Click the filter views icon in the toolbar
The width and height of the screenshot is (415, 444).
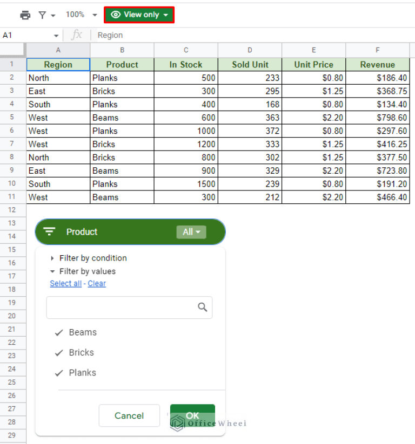[x=42, y=15]
